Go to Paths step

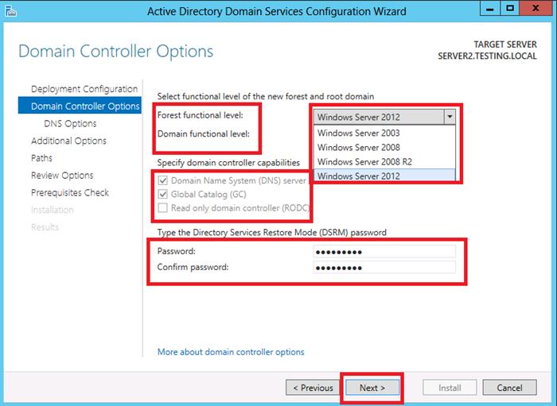click(41, 158)
